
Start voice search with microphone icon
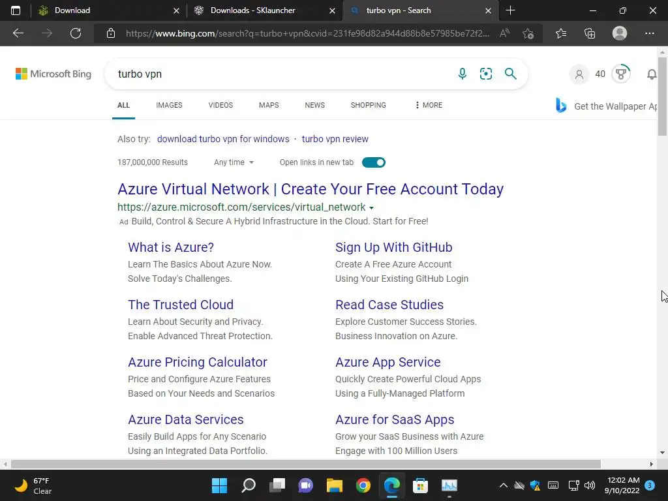463,74
